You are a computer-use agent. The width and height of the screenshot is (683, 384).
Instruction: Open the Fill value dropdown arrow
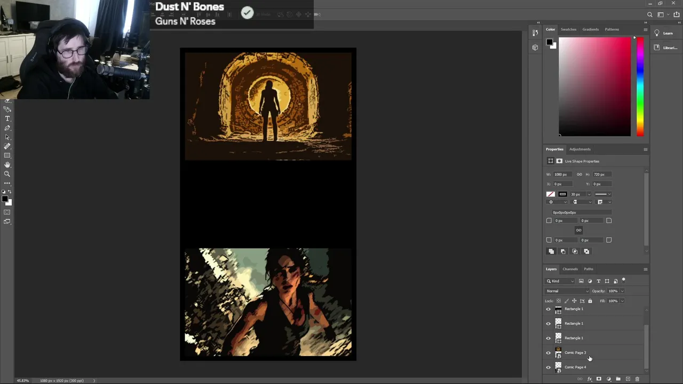pyautogui.click(x=622, y=301)
